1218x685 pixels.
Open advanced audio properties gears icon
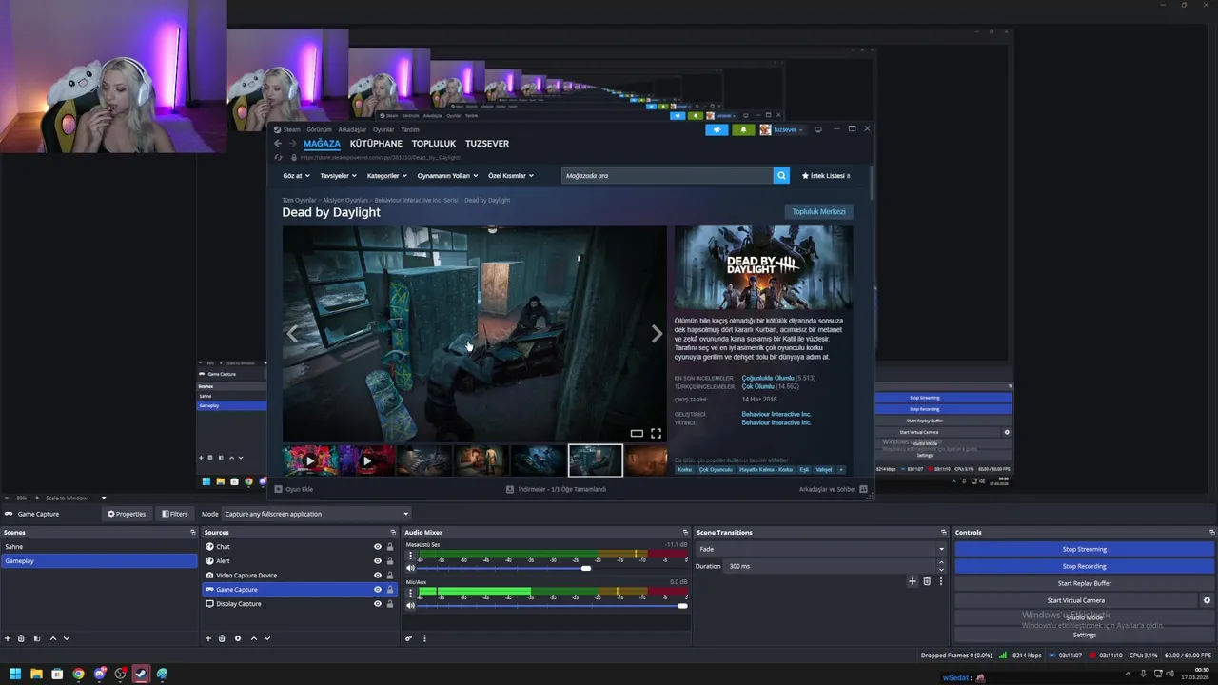pyautogui.click(x=409, y=638)
